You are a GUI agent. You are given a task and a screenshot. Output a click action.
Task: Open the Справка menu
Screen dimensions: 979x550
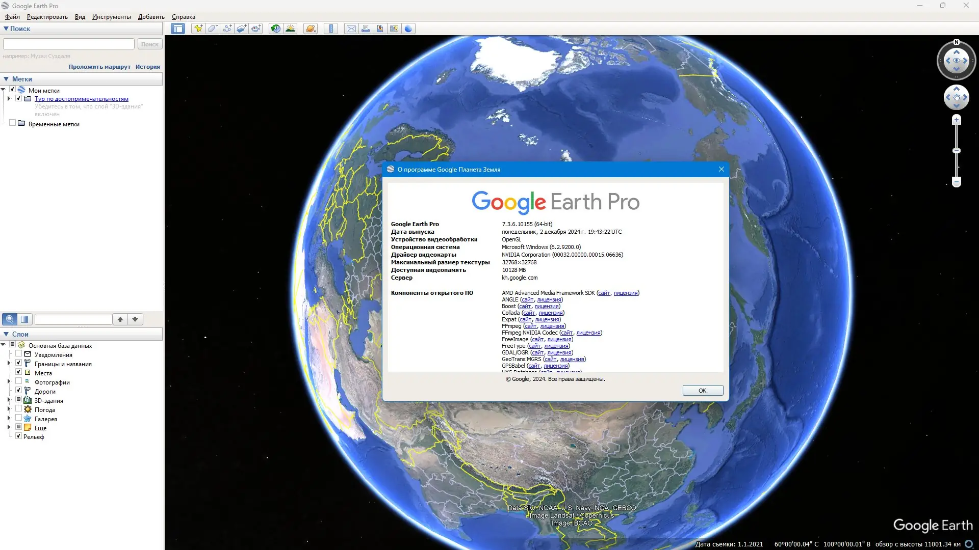coord(183,17)
